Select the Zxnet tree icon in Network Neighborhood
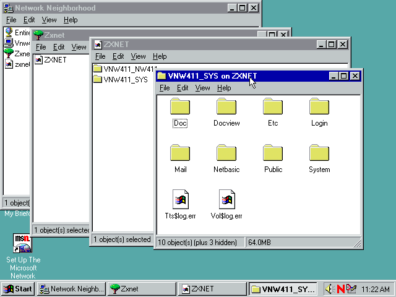Image resolution: width=396 pixels, height=297 pixels. [9, 54]
